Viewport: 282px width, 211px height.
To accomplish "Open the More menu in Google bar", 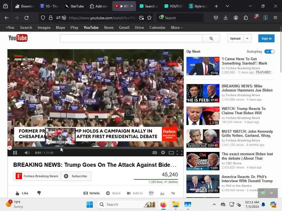I will (x=177, y=28).
